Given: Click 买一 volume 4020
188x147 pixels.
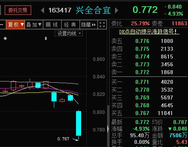Looking at the screenshot, I should click(x=167, y=82).
